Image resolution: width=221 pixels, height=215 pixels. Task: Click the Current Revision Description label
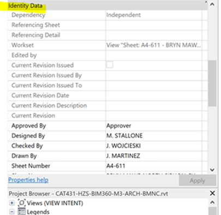49,106
